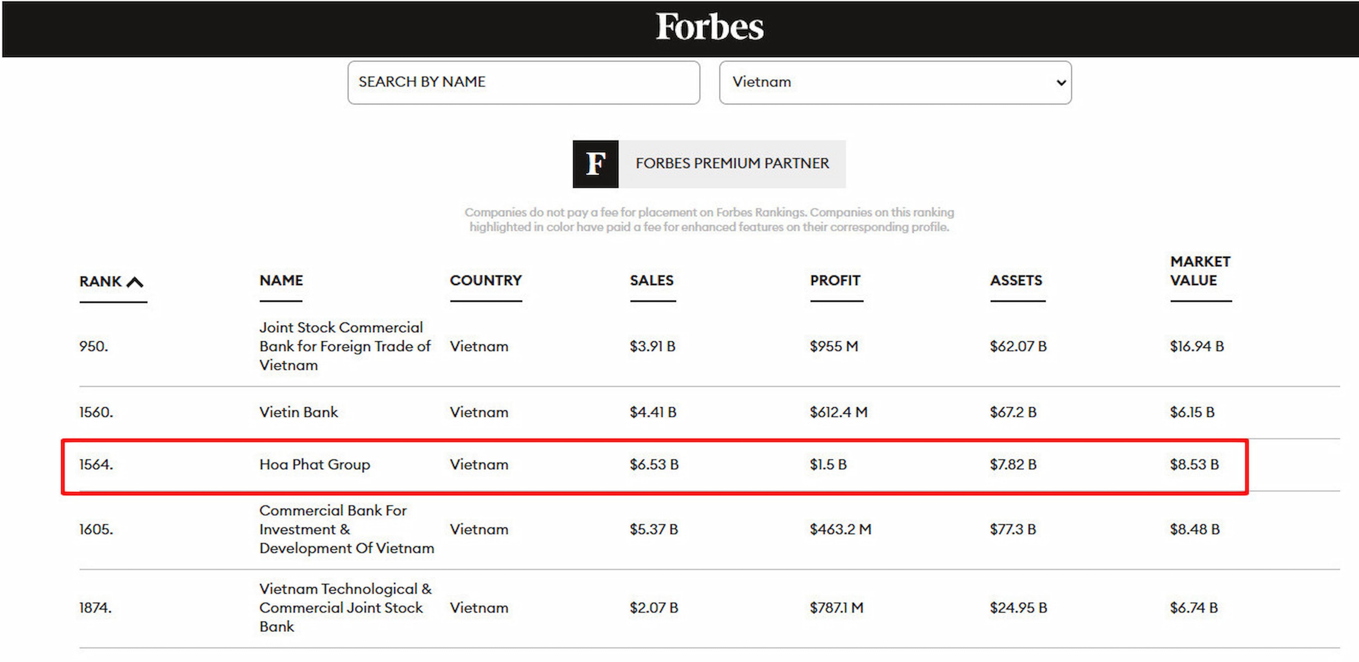This screenshot has width=1359, height=662.
Task: Click the Rank sort arrow icon
Action: tap(135, 282)
